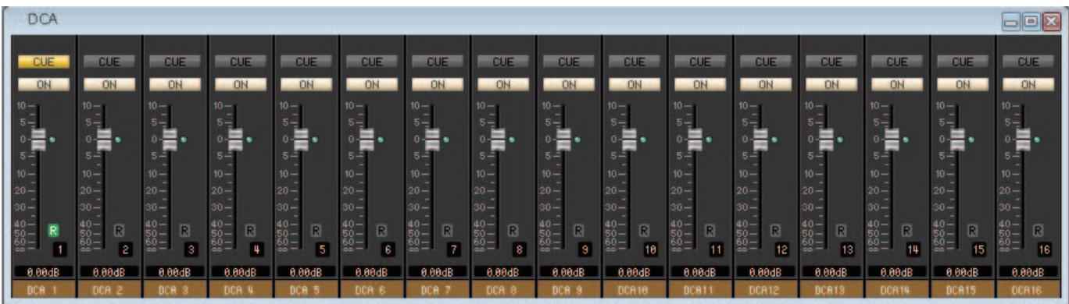
Task: Click the DCA 1 name label
Action: (44, 289)
